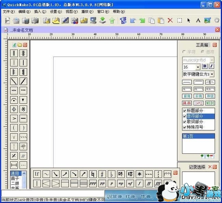Click the 1=2 button

coord(198,103)
